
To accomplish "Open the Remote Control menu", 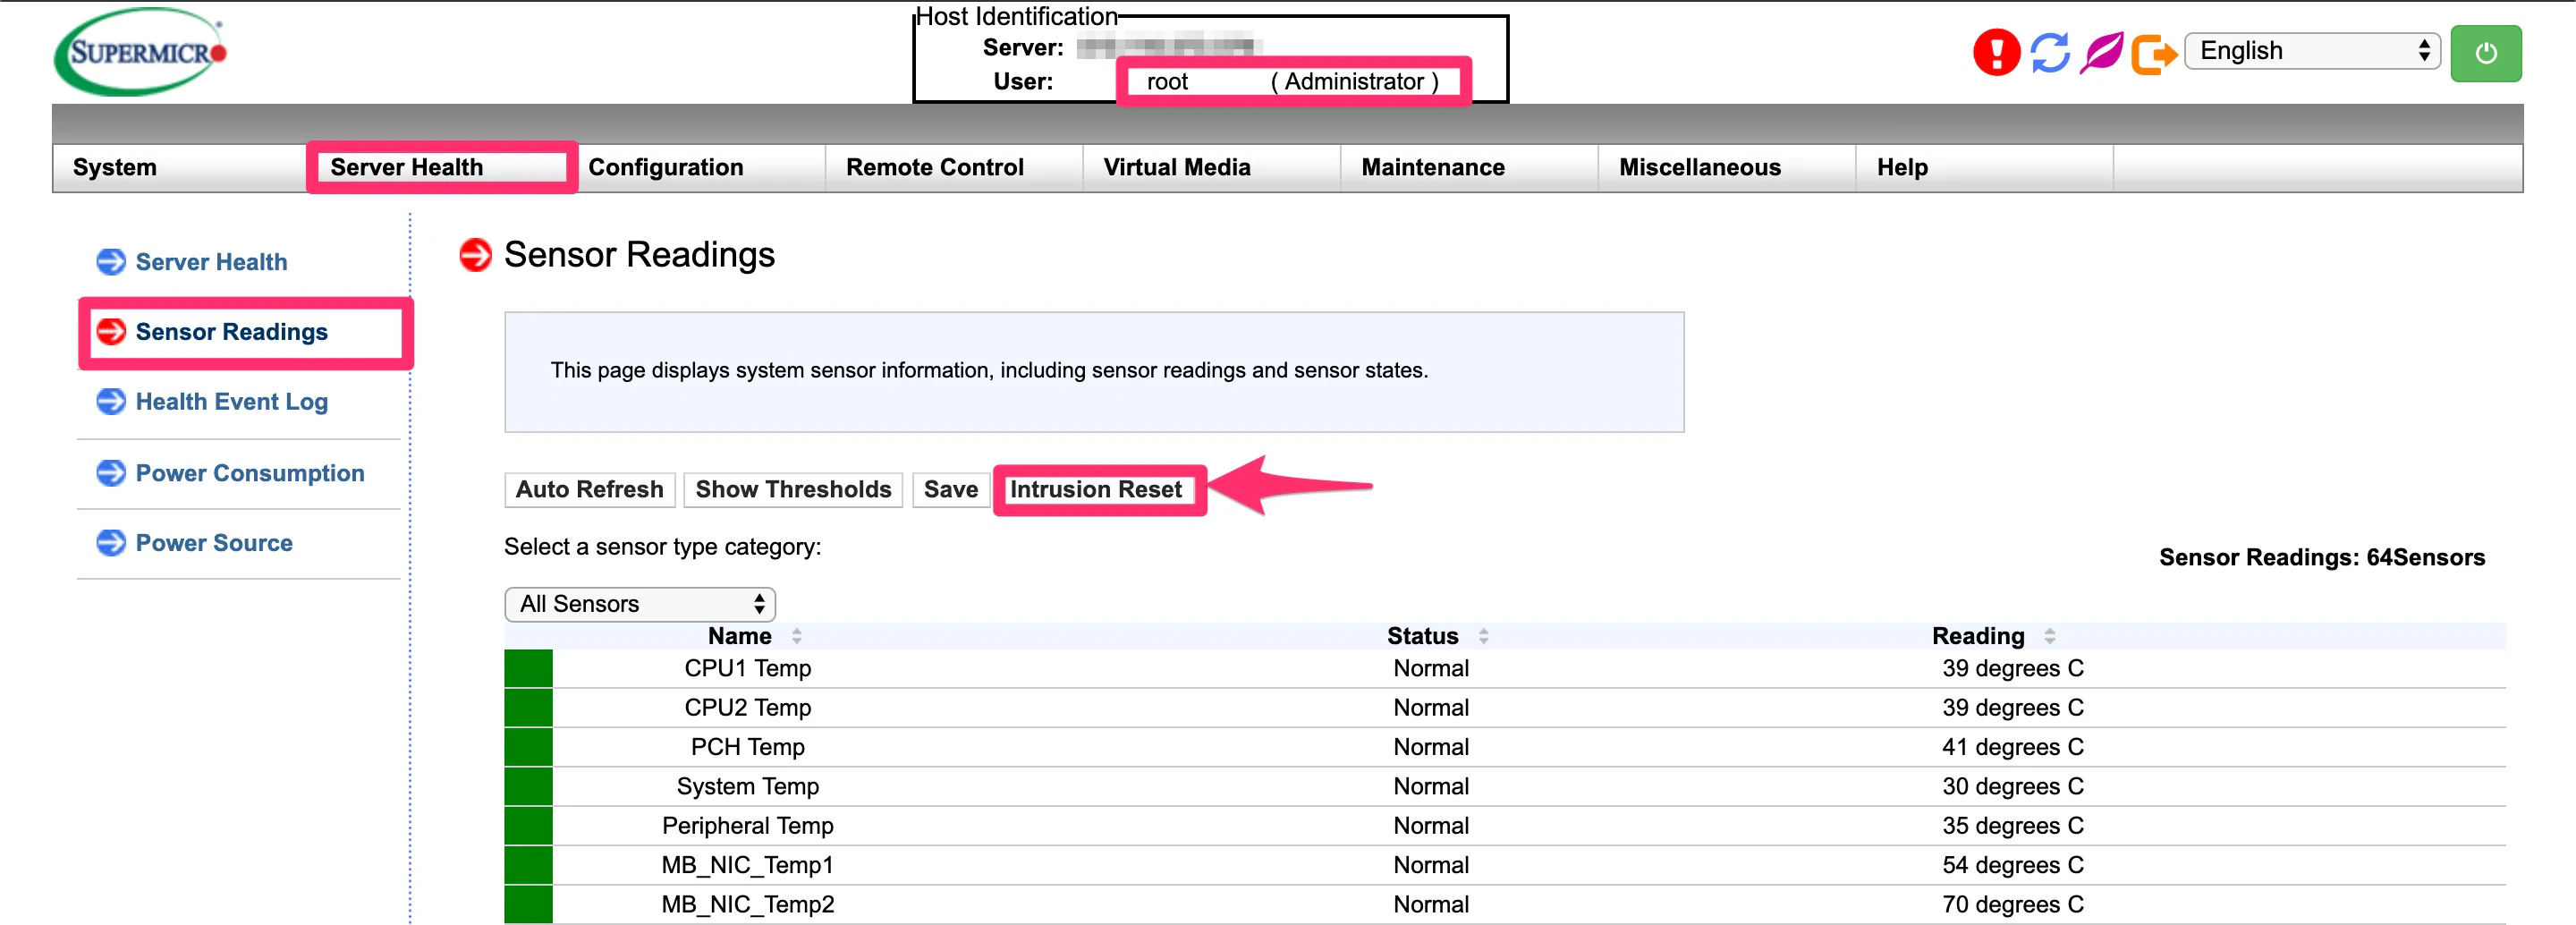I will coord(934,167).
